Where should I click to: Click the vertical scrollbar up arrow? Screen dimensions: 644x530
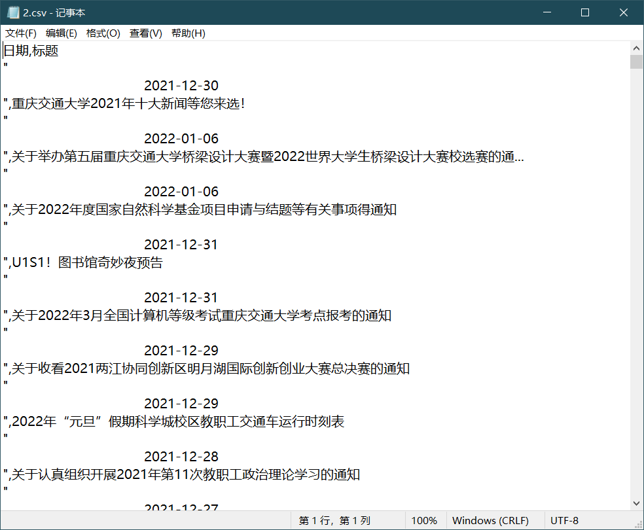pos(636,48)
